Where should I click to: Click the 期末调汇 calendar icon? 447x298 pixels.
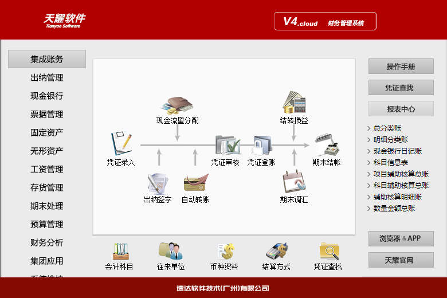294,181
